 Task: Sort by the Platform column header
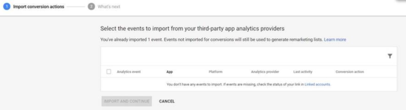click(x=216, y=72)
